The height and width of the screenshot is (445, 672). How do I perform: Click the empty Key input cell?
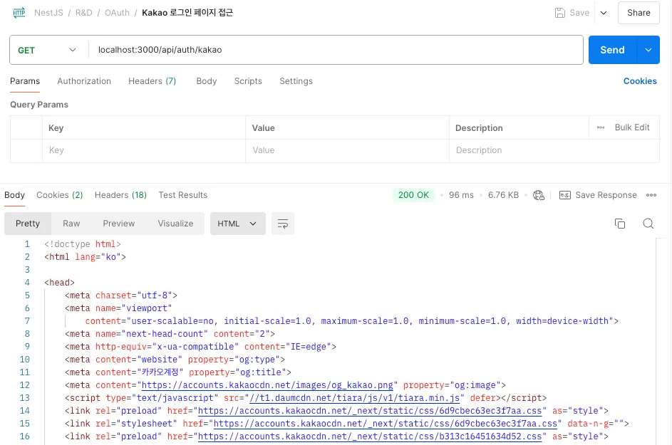point(143,150)
